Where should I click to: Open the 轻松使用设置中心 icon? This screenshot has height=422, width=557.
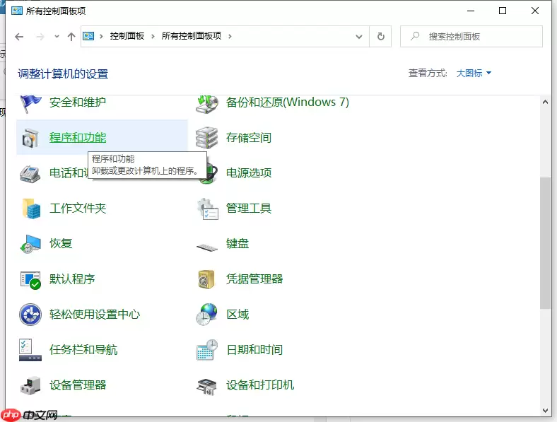point(30,315)
